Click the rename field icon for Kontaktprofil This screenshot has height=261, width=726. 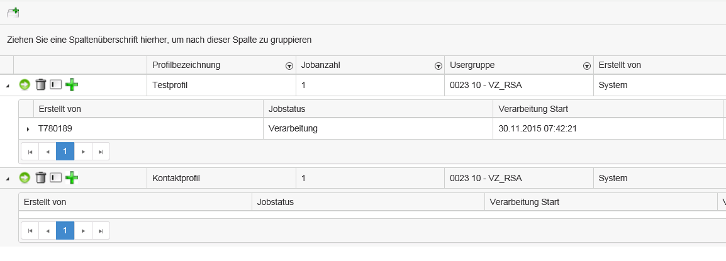[55, 178]
